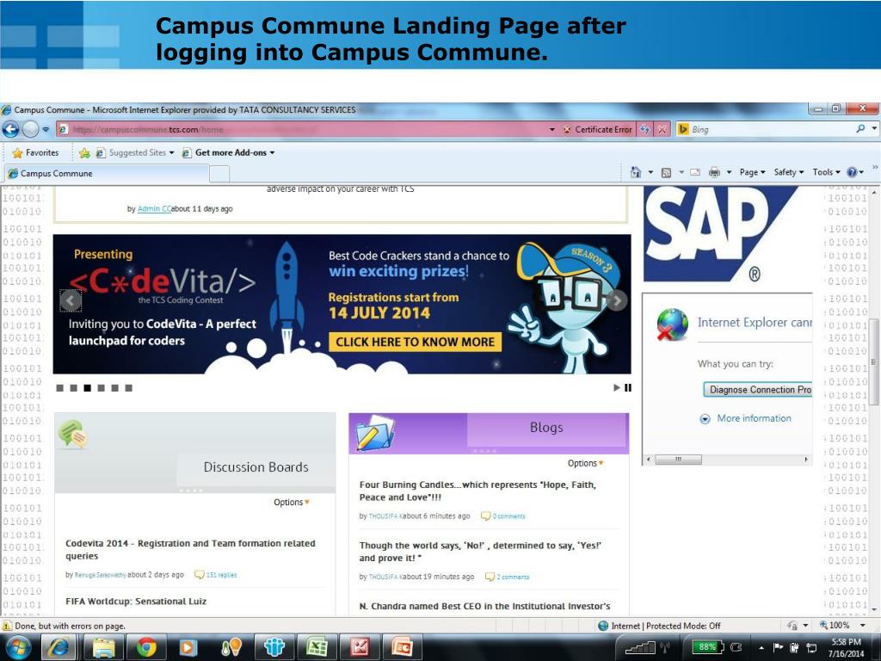The width and height of the screenshot is (881, 661).
Task: Open the Favorites center
Action: [x=35, y=152]
